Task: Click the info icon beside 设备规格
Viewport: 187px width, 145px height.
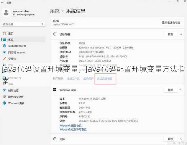Action: (55, 34)
